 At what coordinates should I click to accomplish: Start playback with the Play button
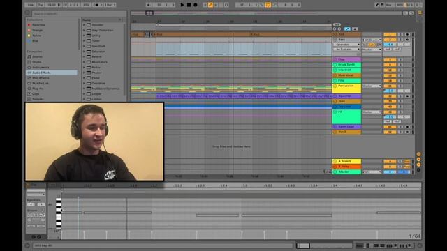pos(182,5)
